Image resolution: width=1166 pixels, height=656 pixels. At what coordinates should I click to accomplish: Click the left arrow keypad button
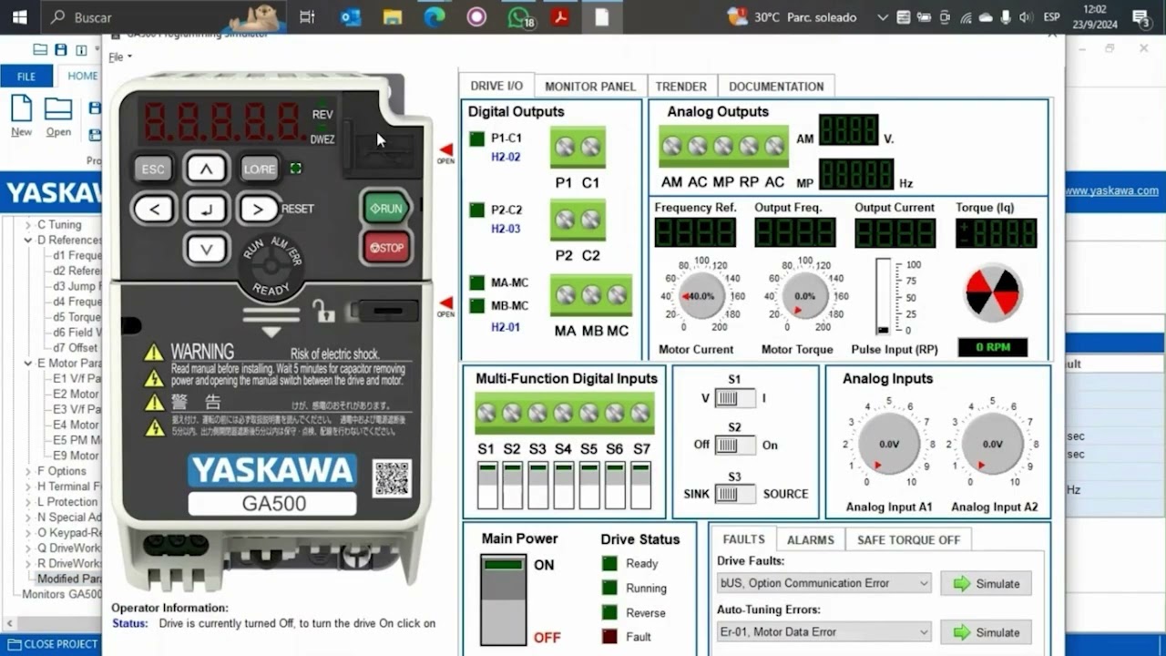tap(154, 209)
